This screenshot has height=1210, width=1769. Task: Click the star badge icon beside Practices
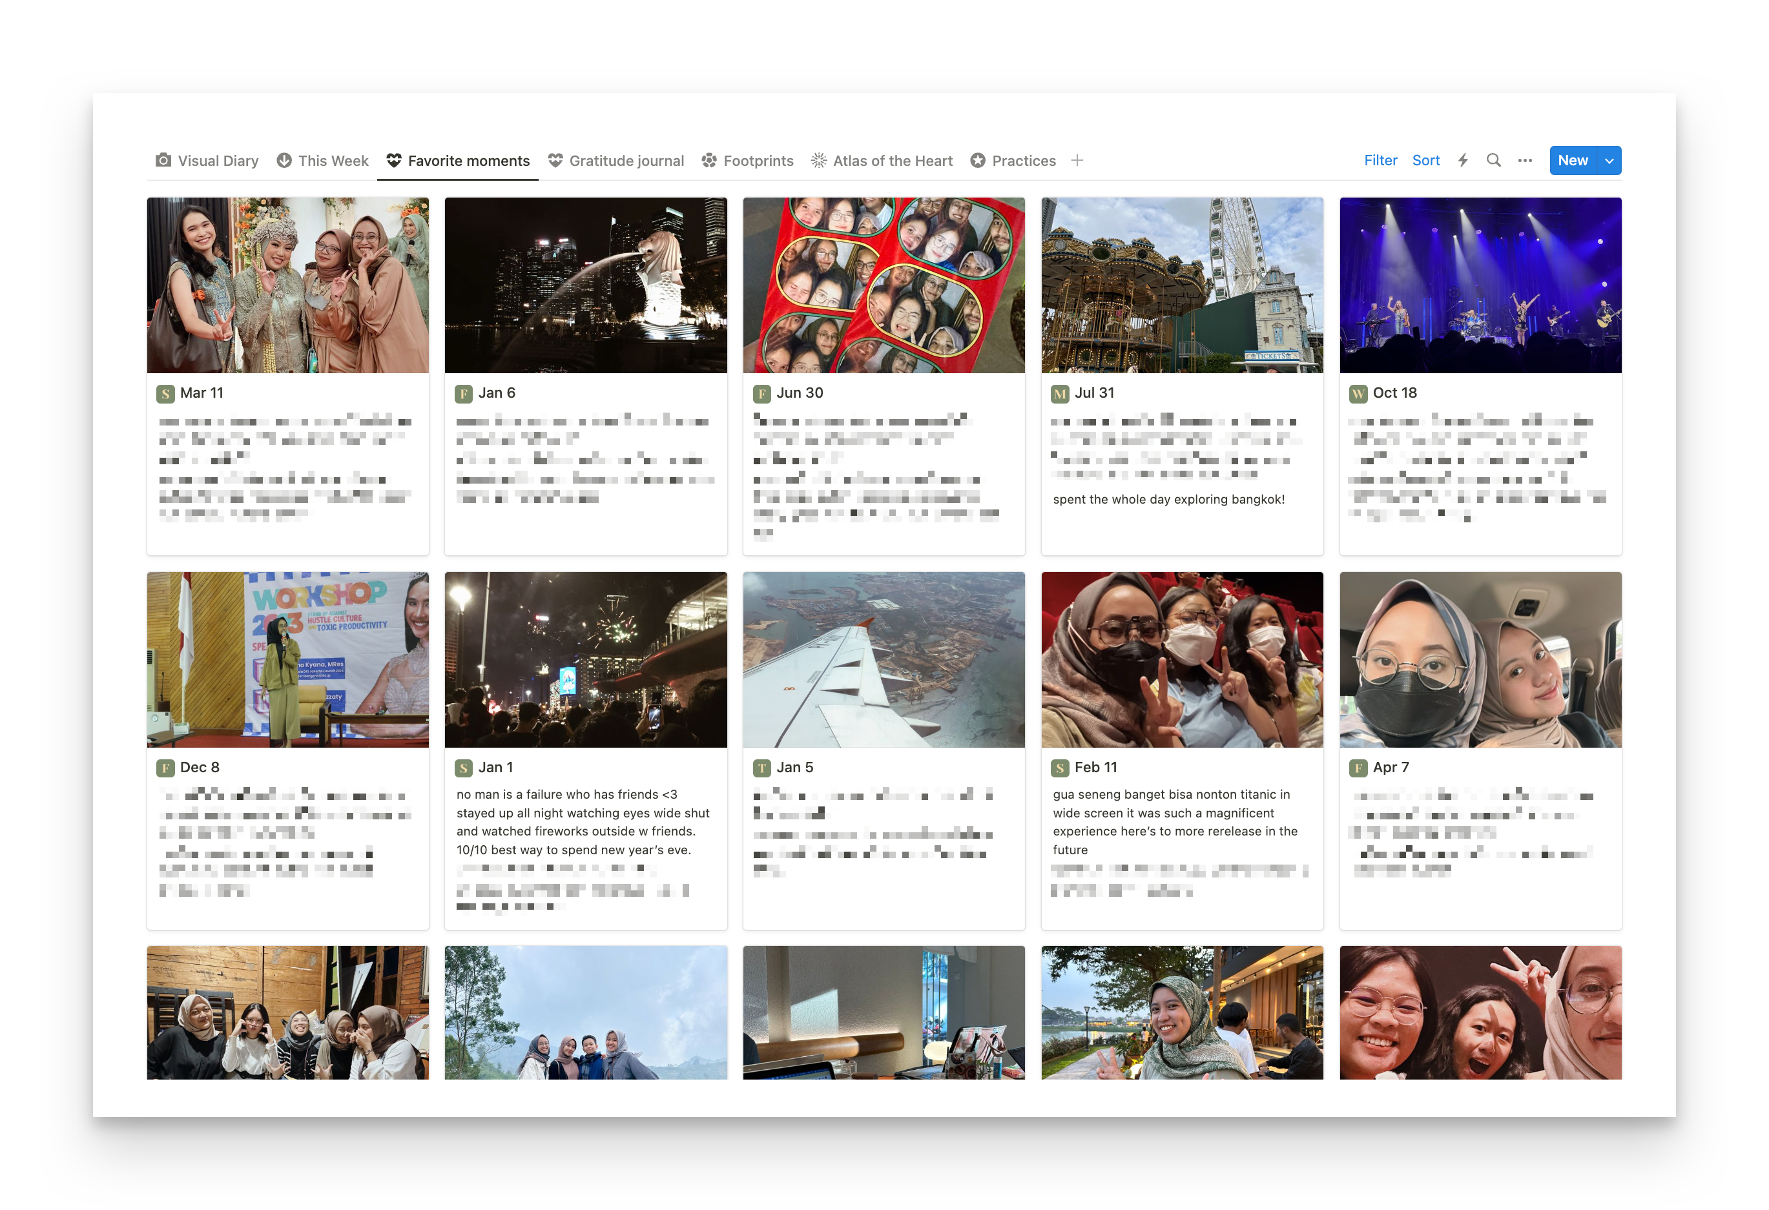978,160
